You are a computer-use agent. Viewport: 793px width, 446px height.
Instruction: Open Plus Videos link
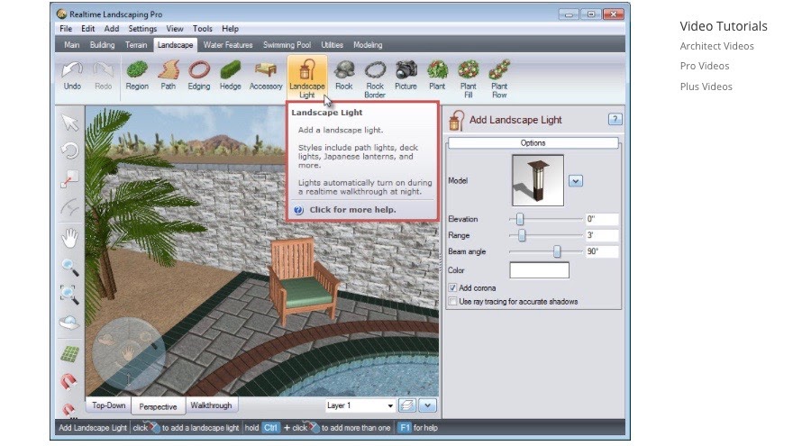[706, 86]
